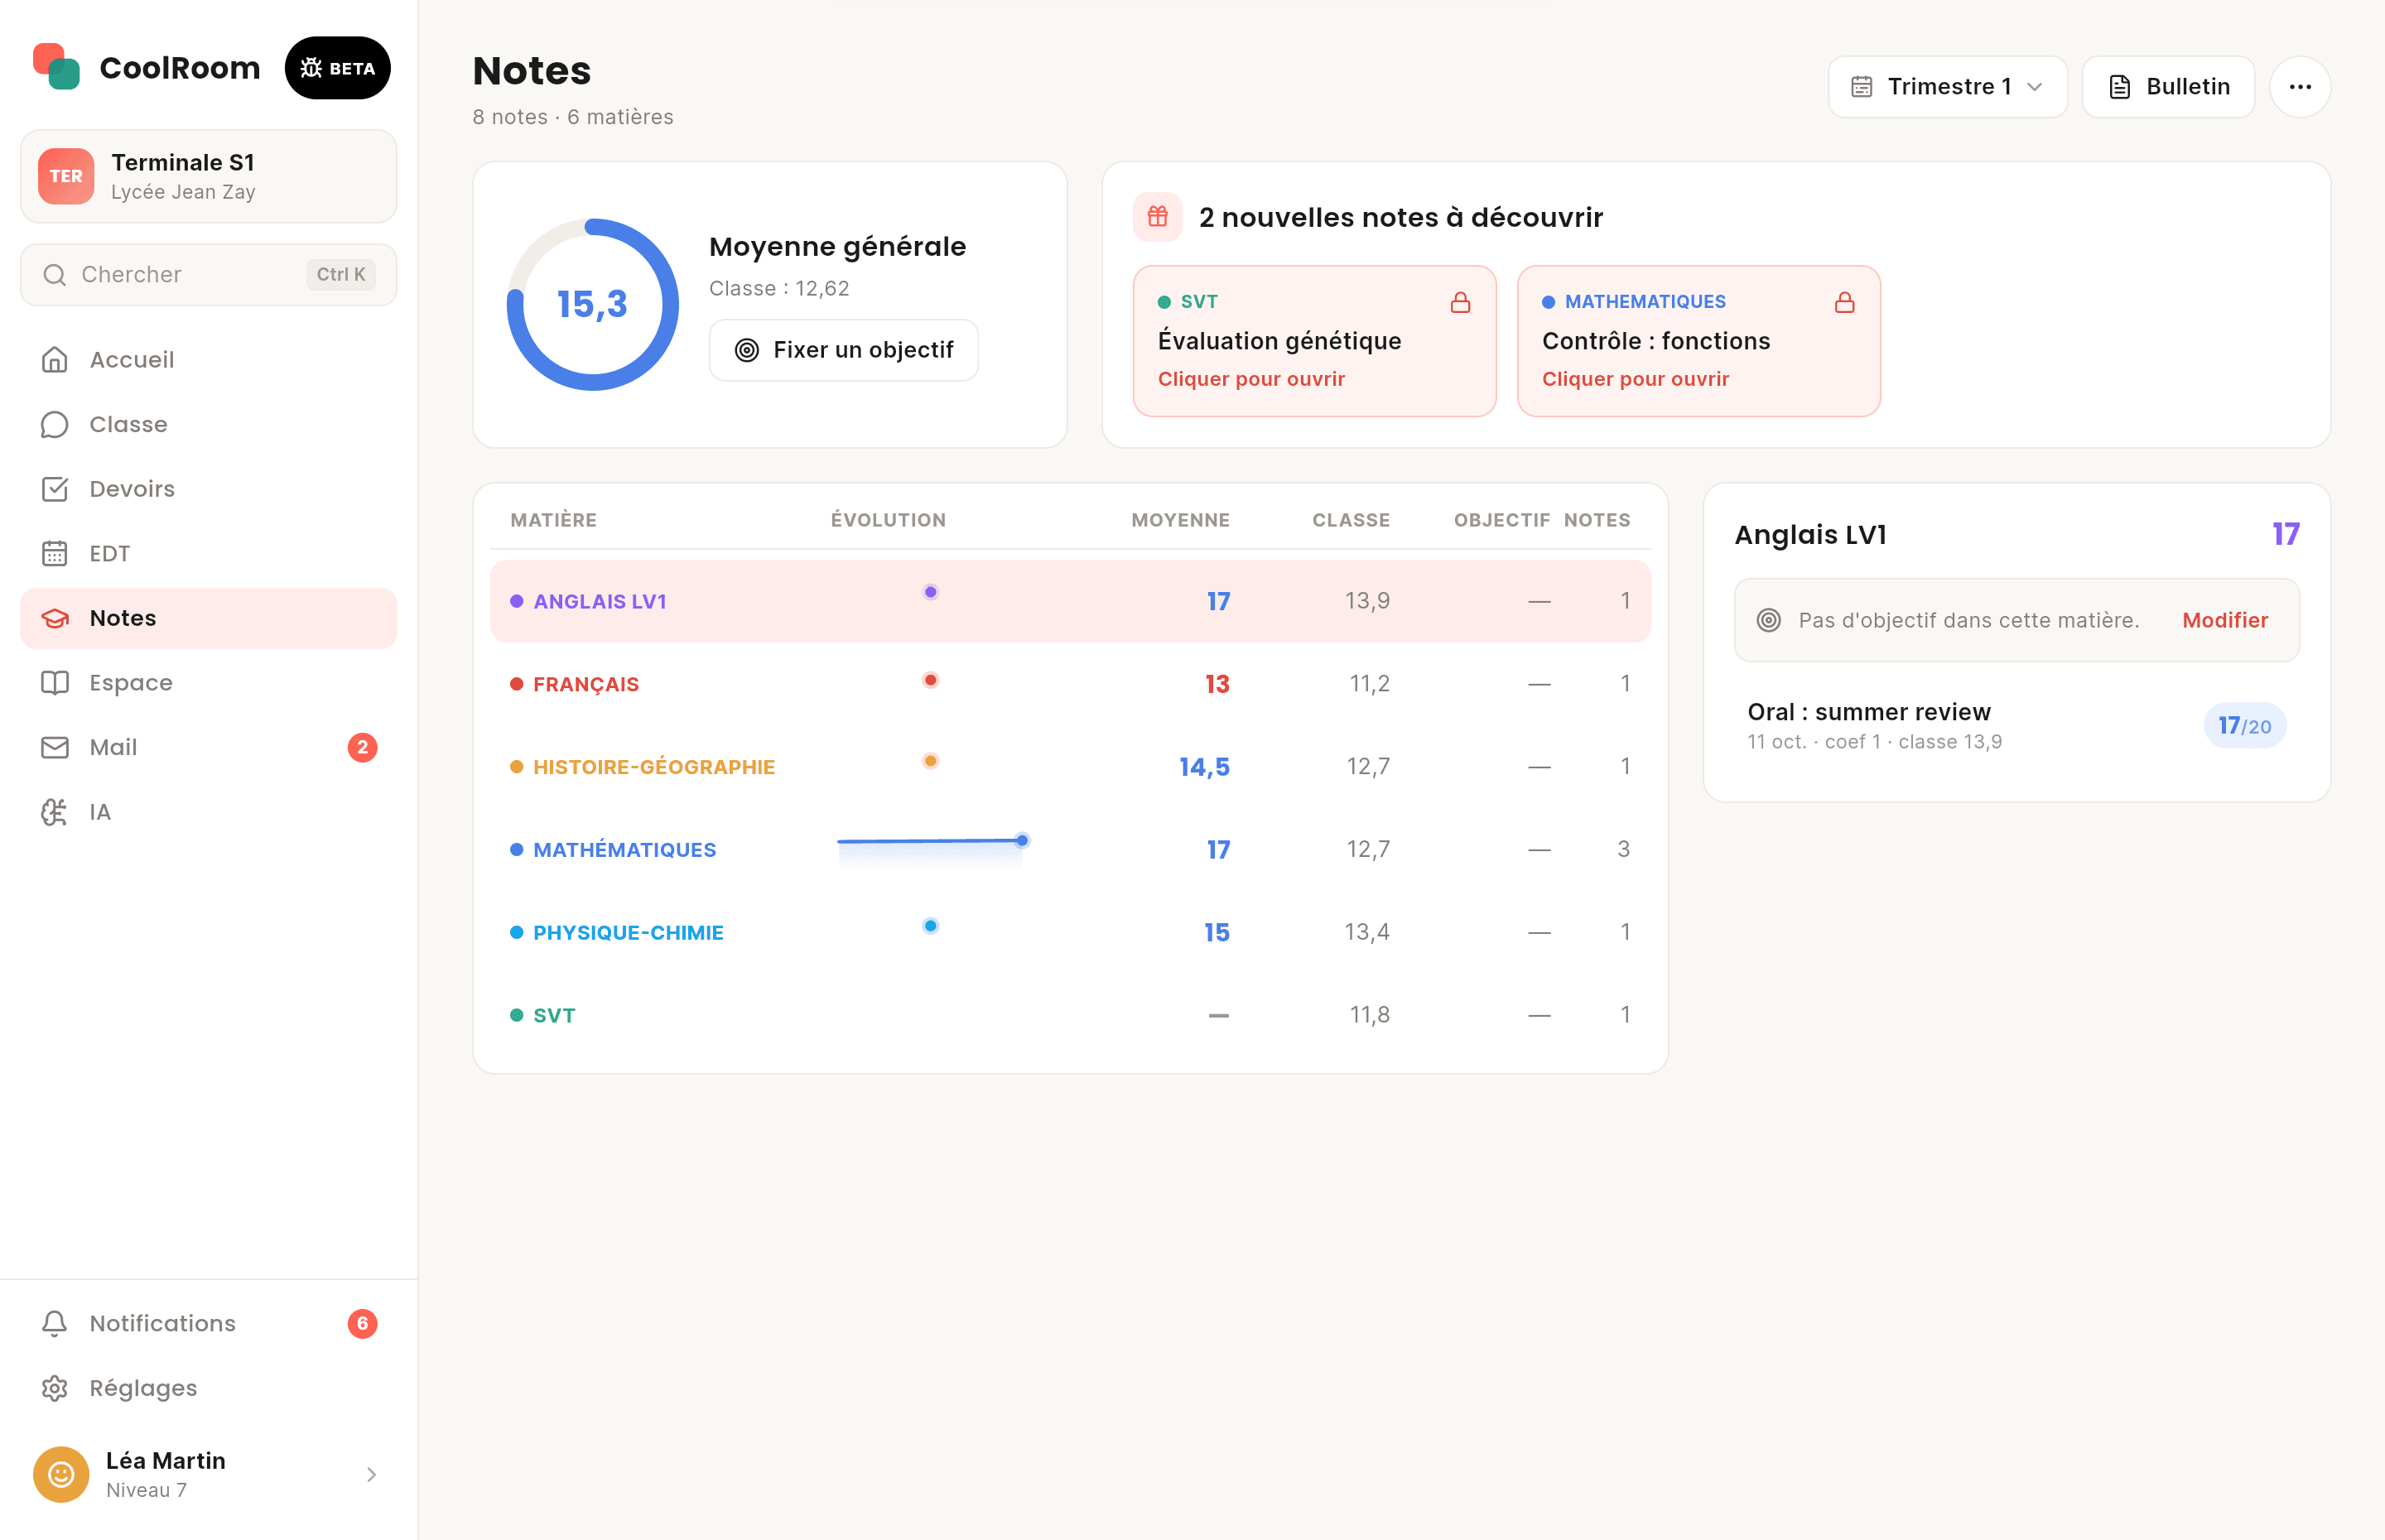Click the Réglages gear icon

tap(55, 1388)
